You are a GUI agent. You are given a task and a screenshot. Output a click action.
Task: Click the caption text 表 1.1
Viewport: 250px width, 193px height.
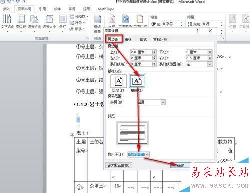click(83, 133)
